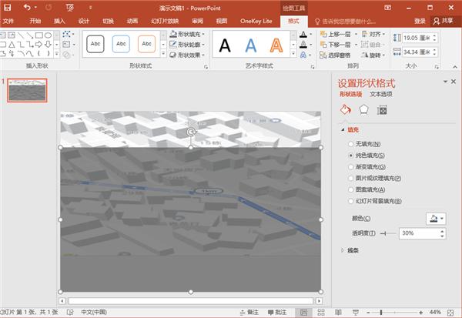Click the transparency 30% input field

[x=420, y=233]
